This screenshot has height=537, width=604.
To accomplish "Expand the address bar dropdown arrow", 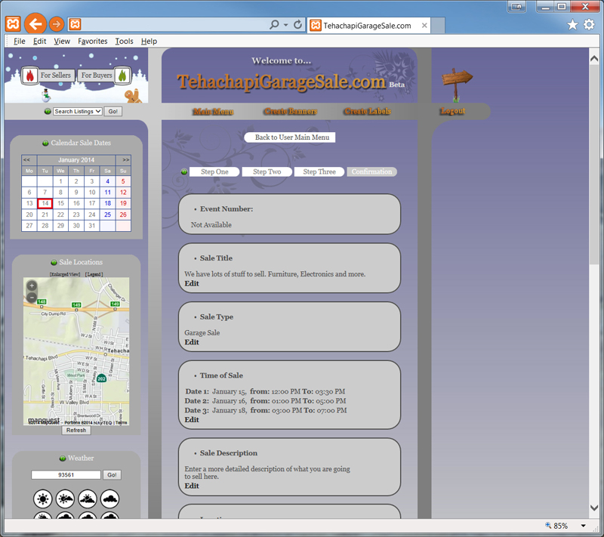I will 286,25.
